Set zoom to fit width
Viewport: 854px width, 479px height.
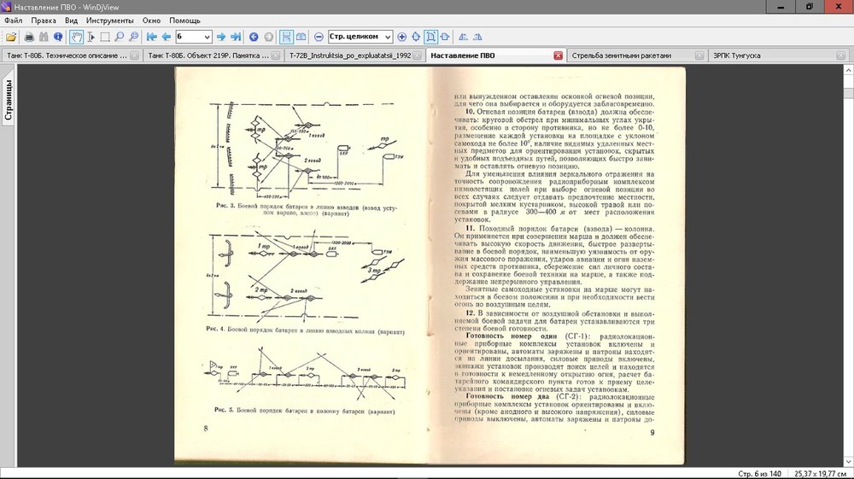pyautogui.click(x=445, y=37)
